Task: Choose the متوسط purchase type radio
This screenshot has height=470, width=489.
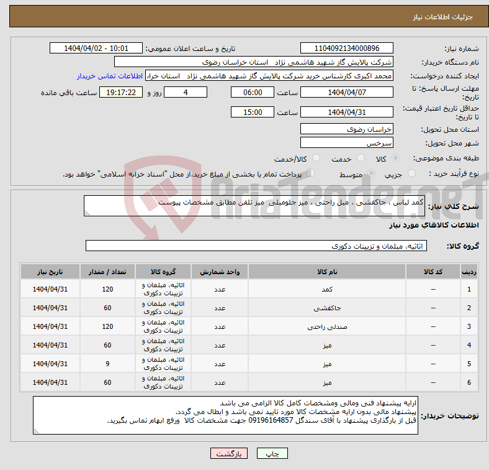Action: click(x=371, y=173)
